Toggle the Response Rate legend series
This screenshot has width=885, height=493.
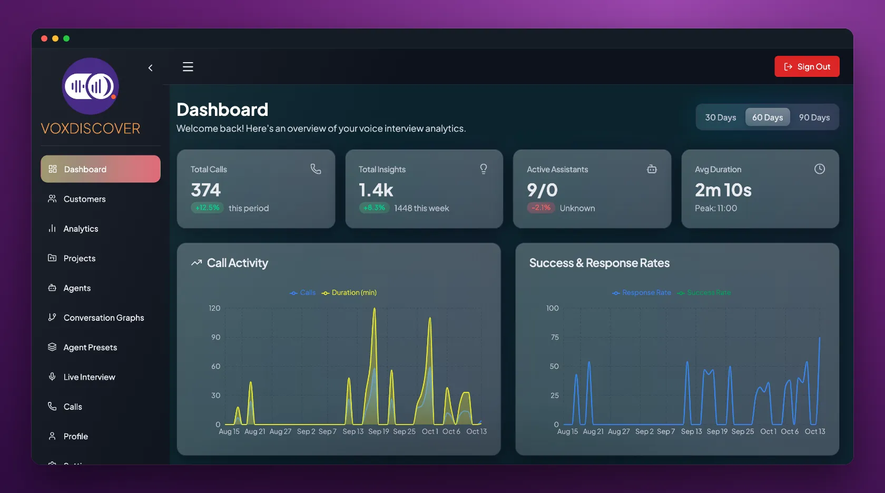[642, 293]
